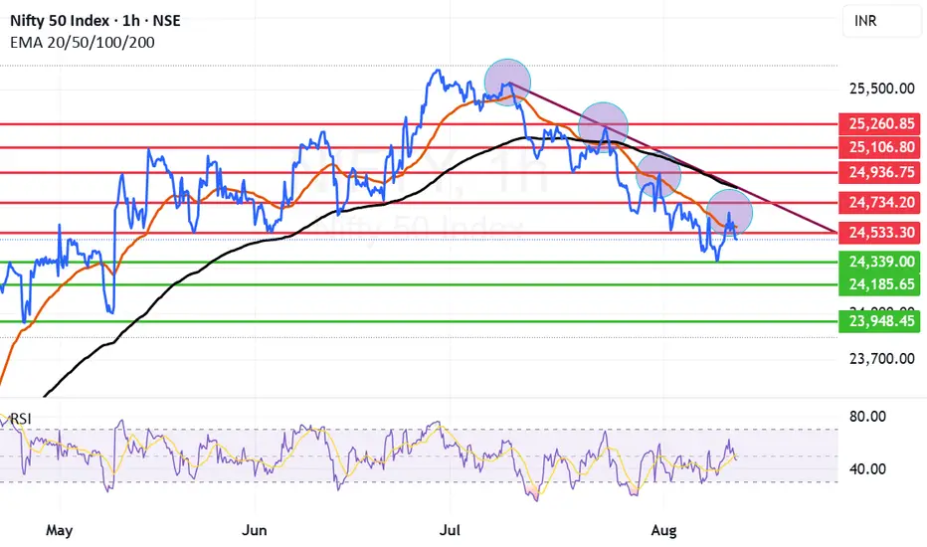Click the May label on time axis
The image size is (927, 547).
tap(59, 530)
